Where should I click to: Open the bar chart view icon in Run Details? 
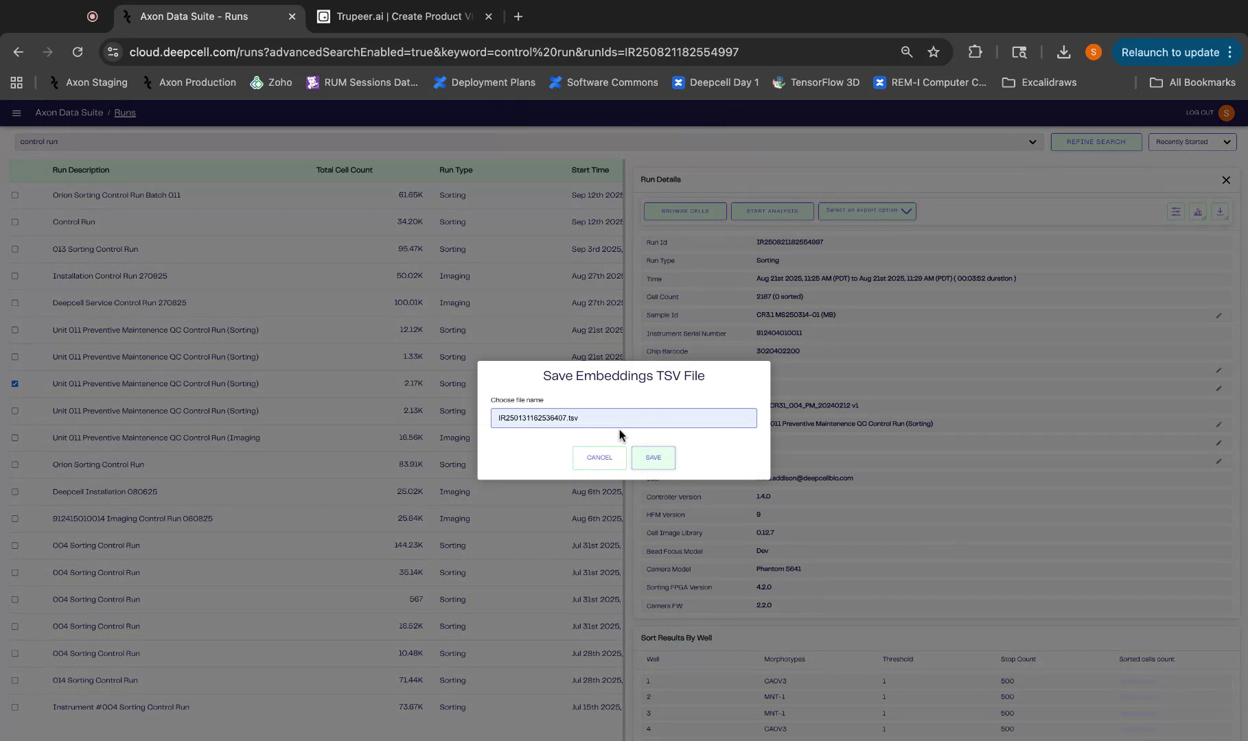[x=1198, y=211]
